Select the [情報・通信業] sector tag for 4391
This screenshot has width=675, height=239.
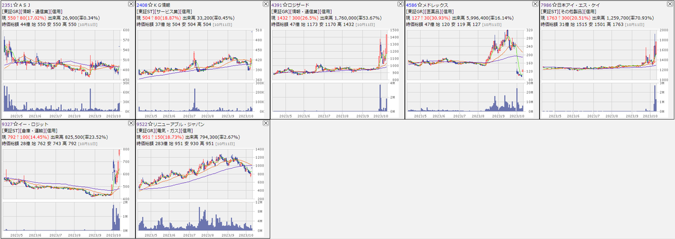(x=305, y=11)
